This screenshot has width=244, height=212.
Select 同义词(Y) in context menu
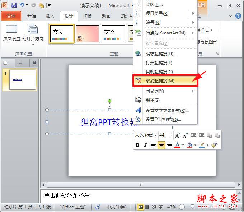click(165, 91)
